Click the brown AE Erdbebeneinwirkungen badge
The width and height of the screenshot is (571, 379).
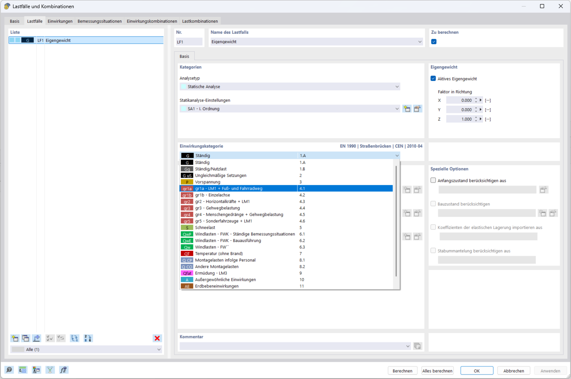click(x=187, y=286)
